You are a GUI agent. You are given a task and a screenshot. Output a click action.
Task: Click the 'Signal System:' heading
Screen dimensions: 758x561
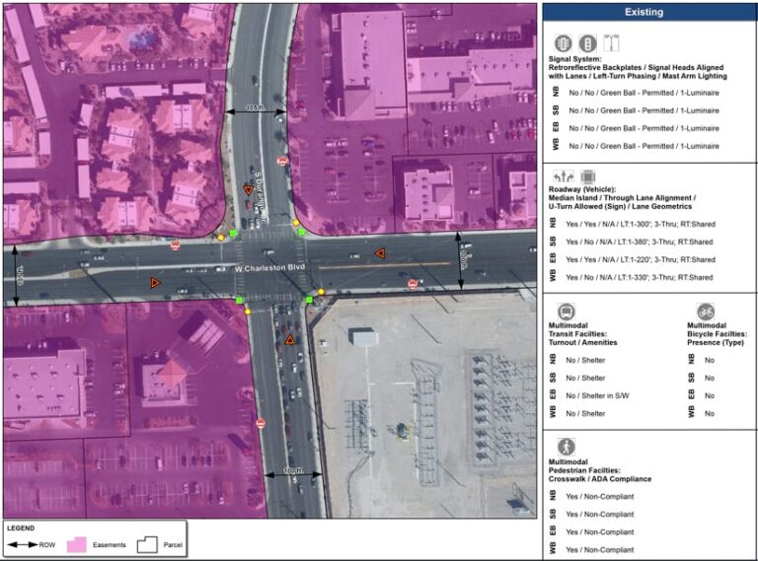[x=574, y=59]
